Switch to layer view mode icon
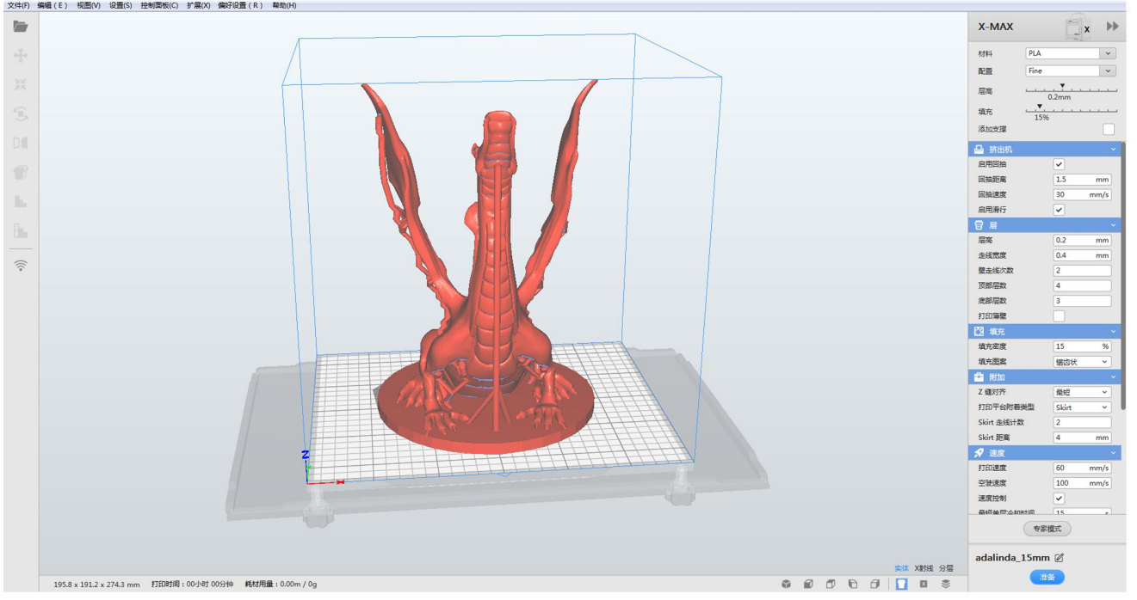 (x=946, y=584)
